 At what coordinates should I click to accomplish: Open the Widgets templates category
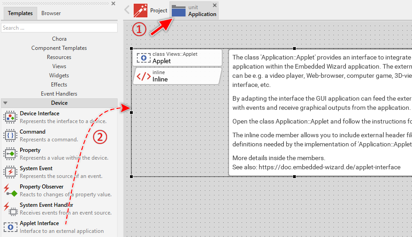click(x=59, y=75)
